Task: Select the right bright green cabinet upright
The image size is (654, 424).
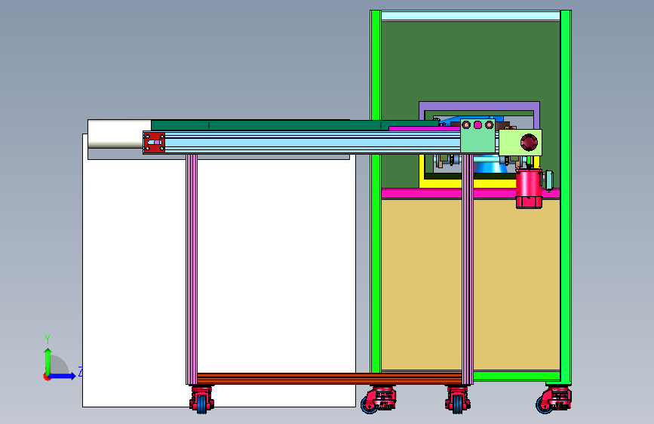Action: point(566,196)
